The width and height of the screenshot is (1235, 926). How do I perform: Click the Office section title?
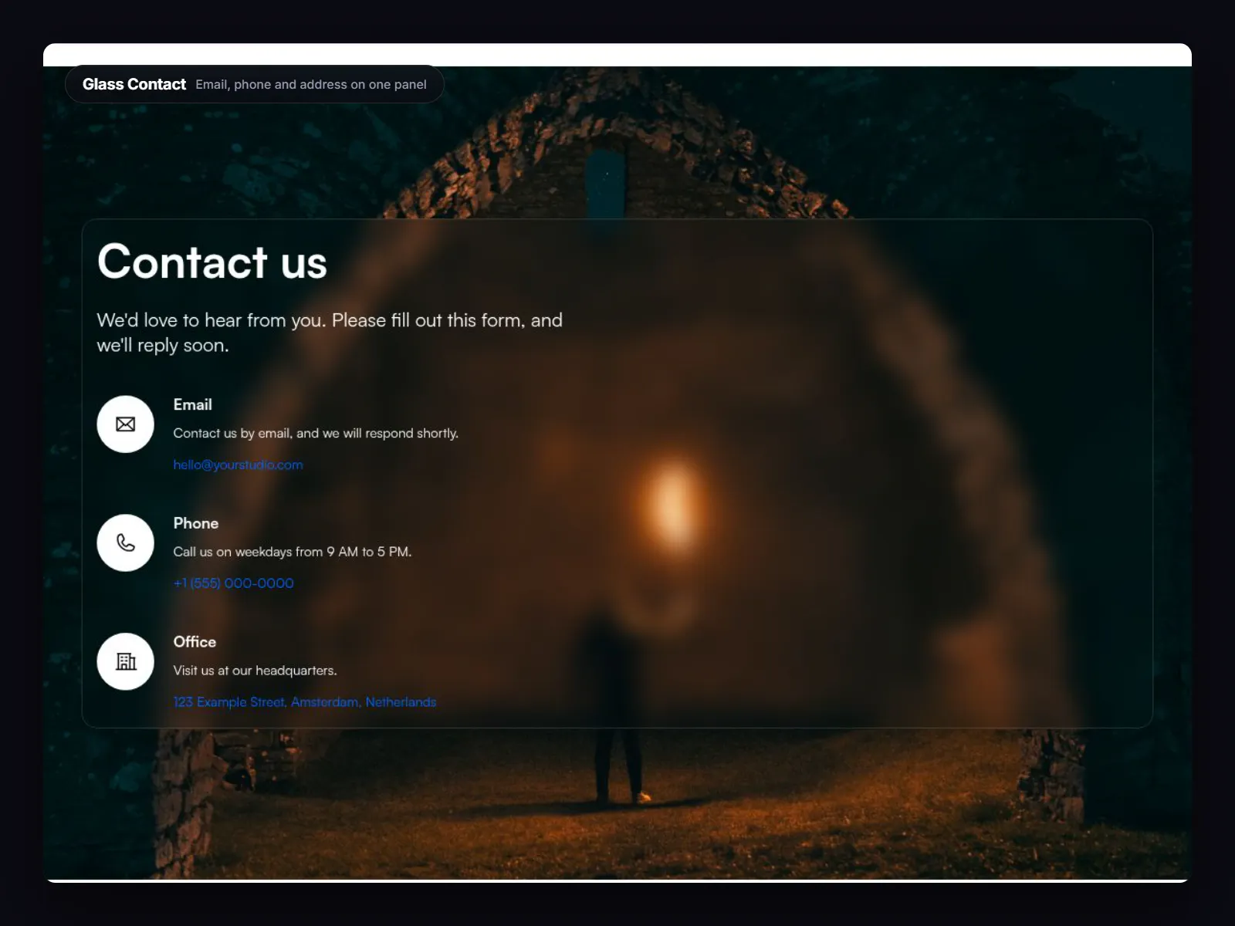pos(195,642)
